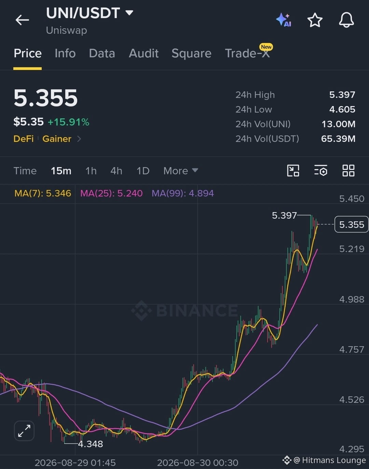Click the 24h Low label
Viewport: 369px width, 469px height.
(254, 109)
